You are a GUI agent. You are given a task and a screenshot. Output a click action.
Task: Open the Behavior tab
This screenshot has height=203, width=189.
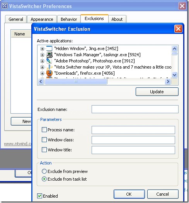pos(69,19)
